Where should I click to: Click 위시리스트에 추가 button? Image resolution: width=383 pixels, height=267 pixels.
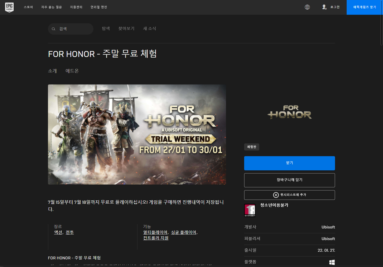coord(290,195)
